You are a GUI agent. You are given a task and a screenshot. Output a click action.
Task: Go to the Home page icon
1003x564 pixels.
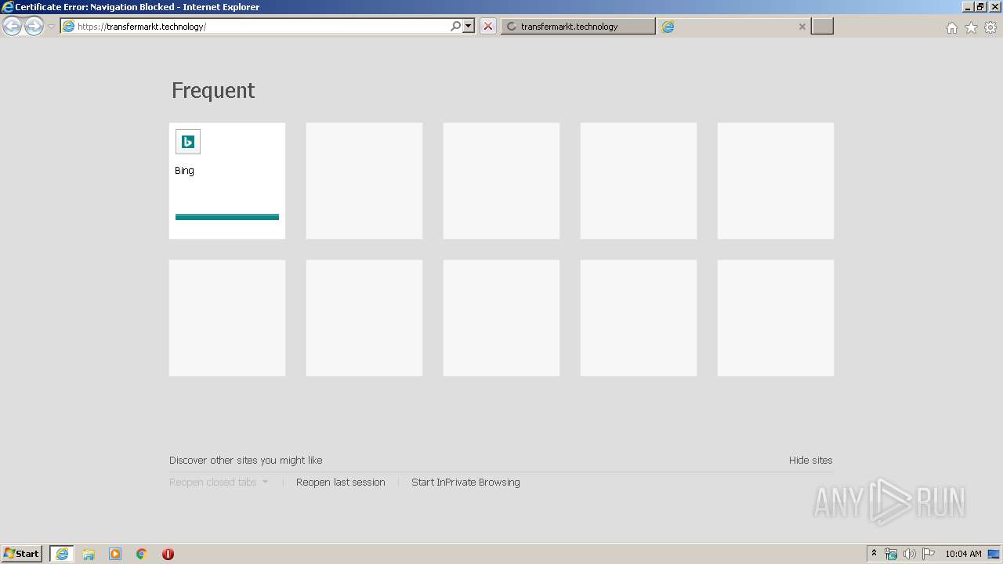pyautogui.click(x=952, y=27)
